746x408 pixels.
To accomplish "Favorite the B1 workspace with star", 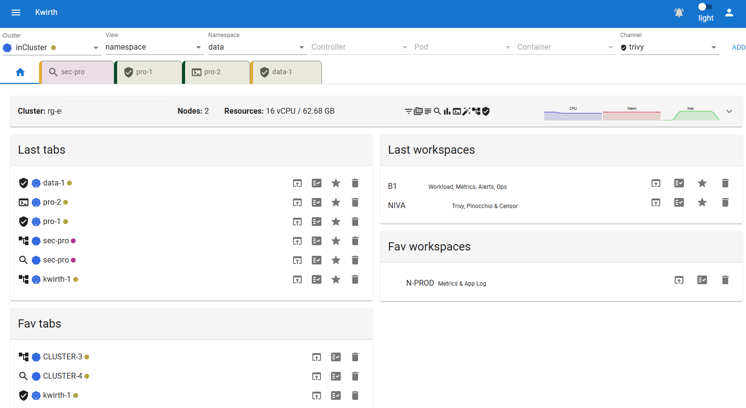I will [702, 183].
